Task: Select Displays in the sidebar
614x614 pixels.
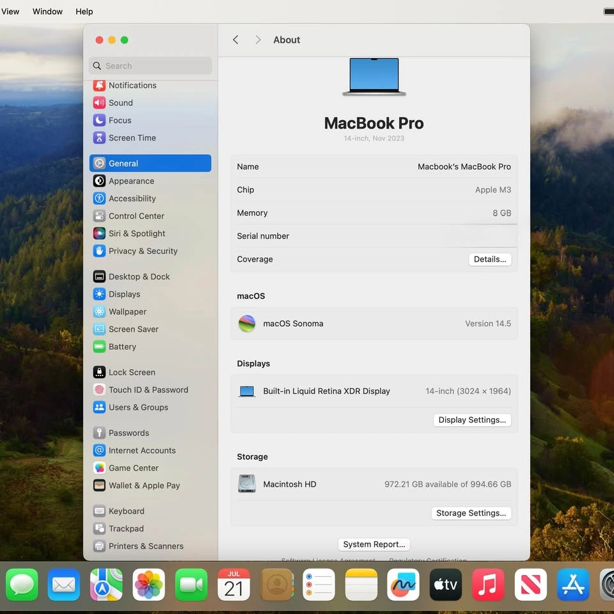Action: click(x=150, y=294)
